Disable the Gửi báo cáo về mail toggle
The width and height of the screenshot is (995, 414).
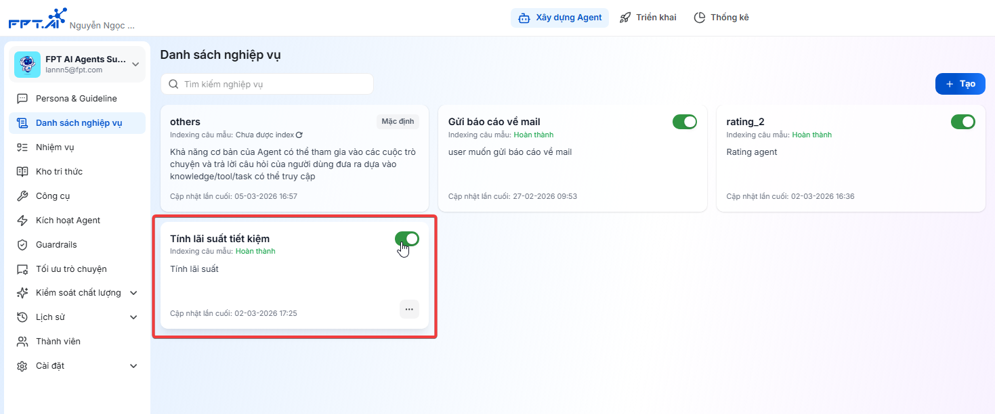(x=684, y=122)
